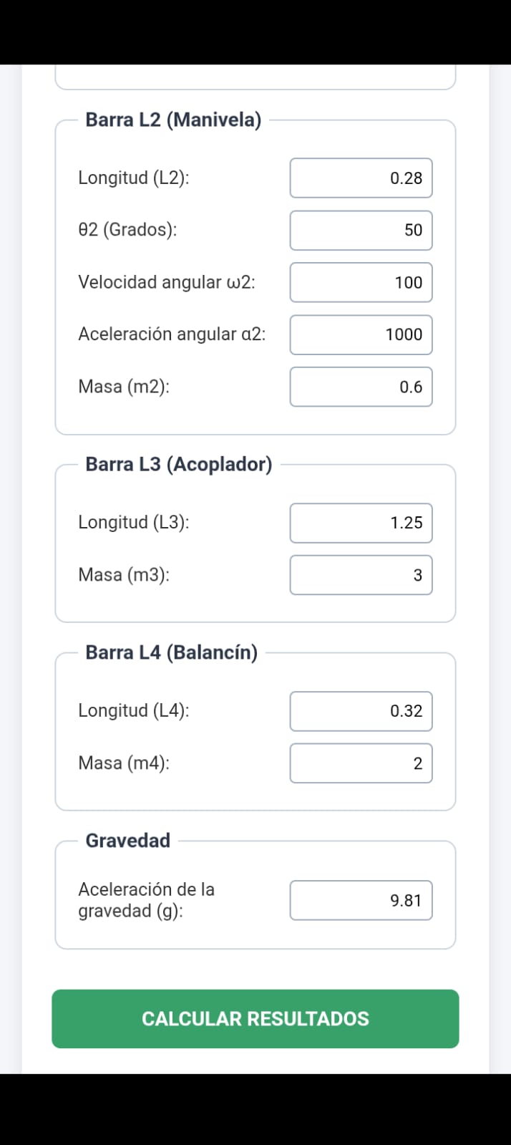511x1145 pixels.
Task: Click the Barra L3 (Acoplador) section title
Action: [179, 464]
